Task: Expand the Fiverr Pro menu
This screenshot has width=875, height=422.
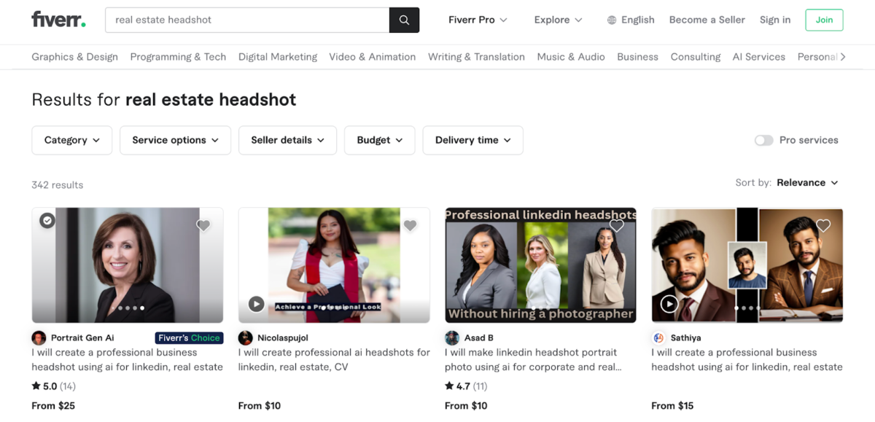Action: pyautogui.click(x=478, y=20)
